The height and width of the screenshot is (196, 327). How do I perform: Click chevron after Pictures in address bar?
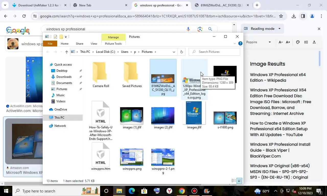(155, 52)
